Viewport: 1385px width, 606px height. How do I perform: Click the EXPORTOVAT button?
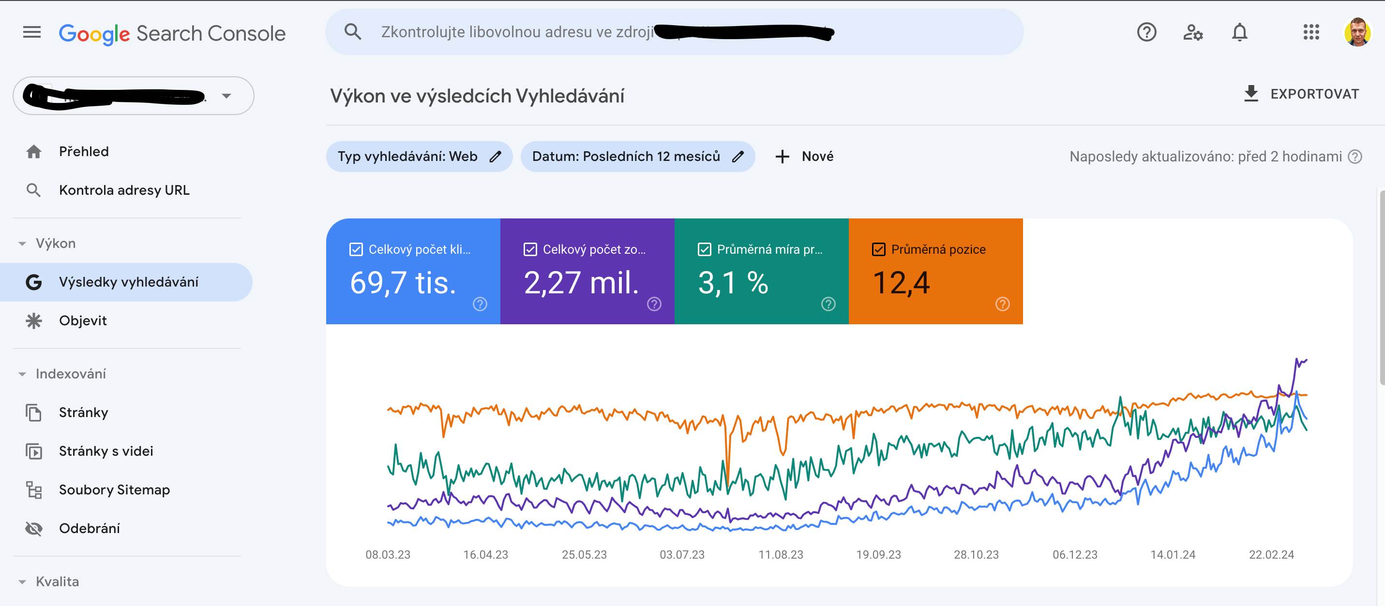[x=1301, y=94]
